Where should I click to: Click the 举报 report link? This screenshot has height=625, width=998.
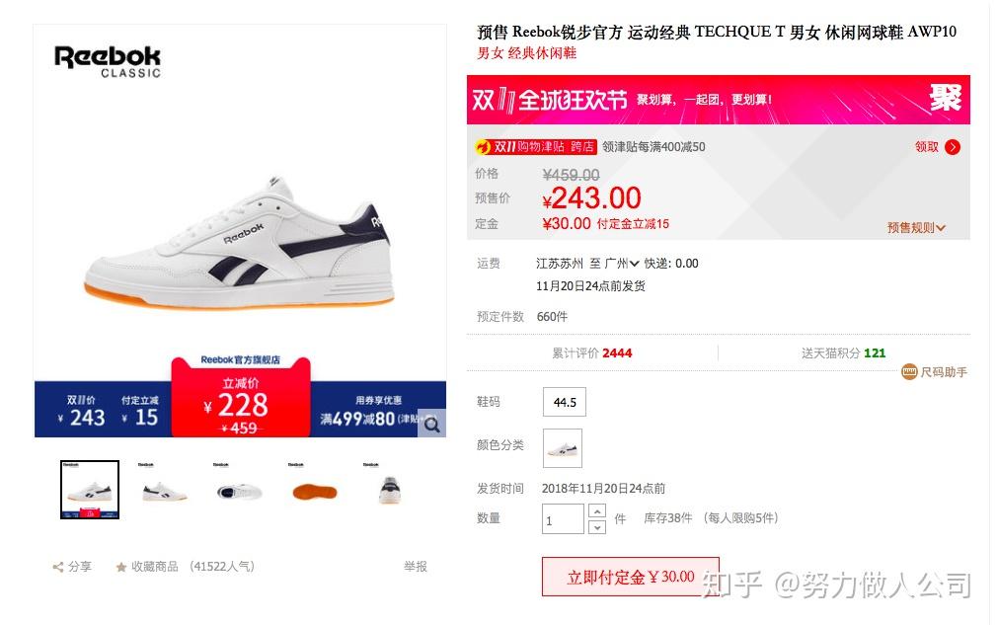(416, 567)
